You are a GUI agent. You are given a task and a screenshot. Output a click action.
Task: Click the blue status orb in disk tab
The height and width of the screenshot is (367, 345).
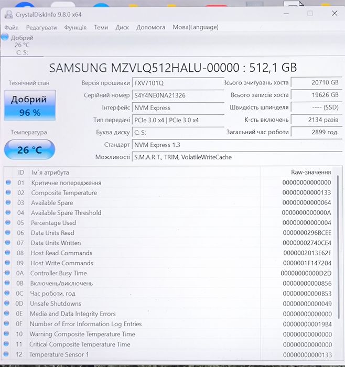pyautogui.click(x=5, y=37)
